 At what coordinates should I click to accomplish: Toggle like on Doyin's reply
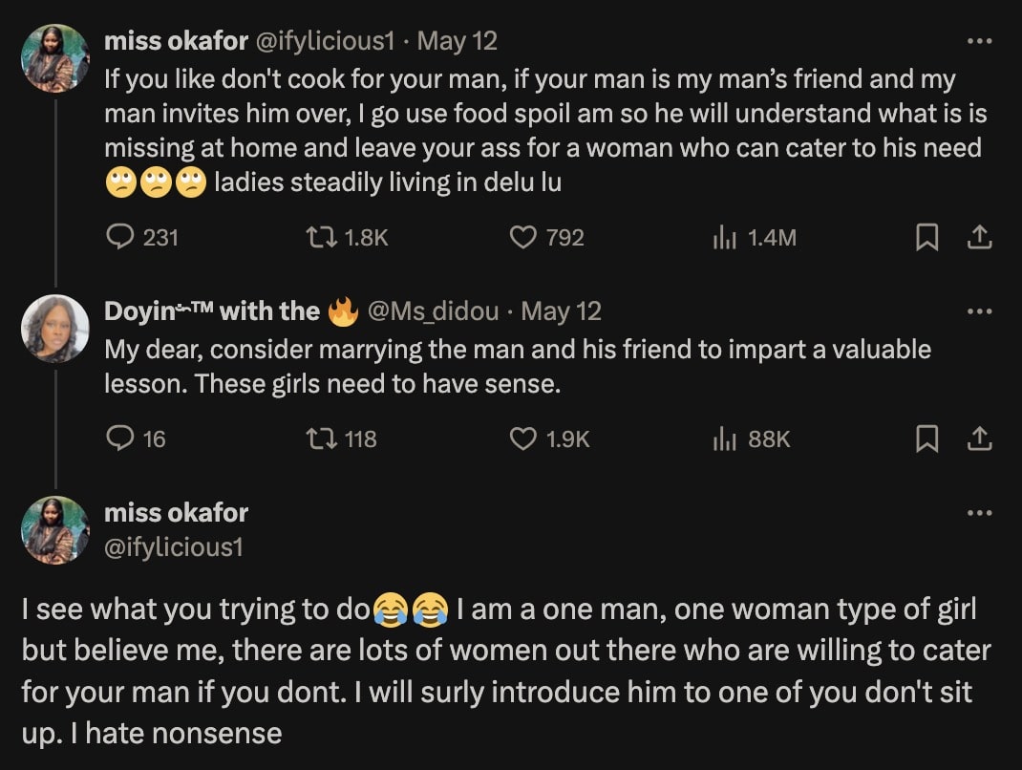coord(522,439)
